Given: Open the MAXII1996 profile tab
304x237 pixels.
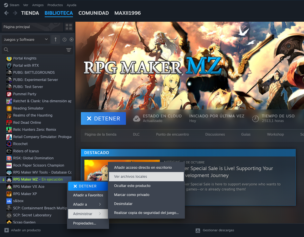Looking at the screenshot, I should pos(128,13).
